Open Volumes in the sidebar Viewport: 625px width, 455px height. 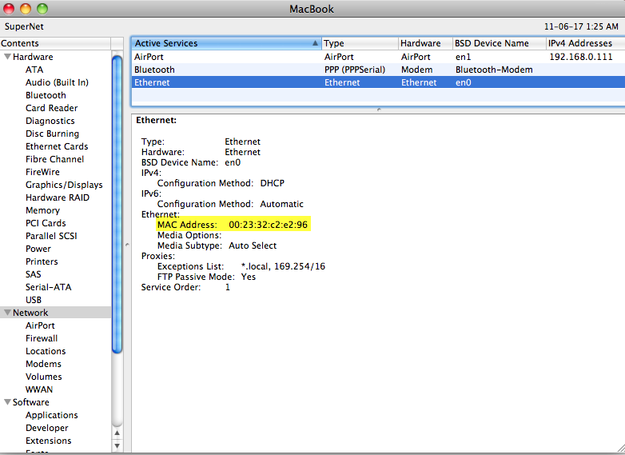point(44,377)
